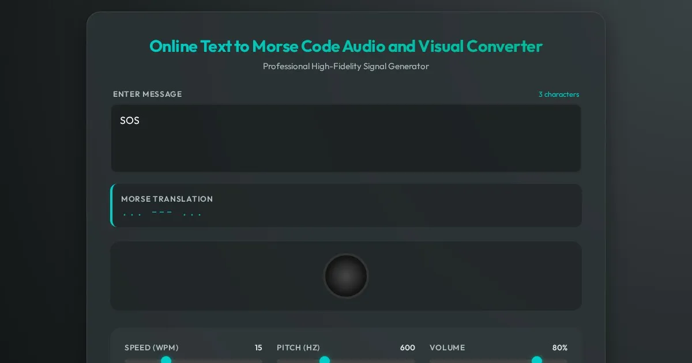Click the 'Morse Translation' label
The height and width of the screenshot is (363, 692).
coord(167,199)
